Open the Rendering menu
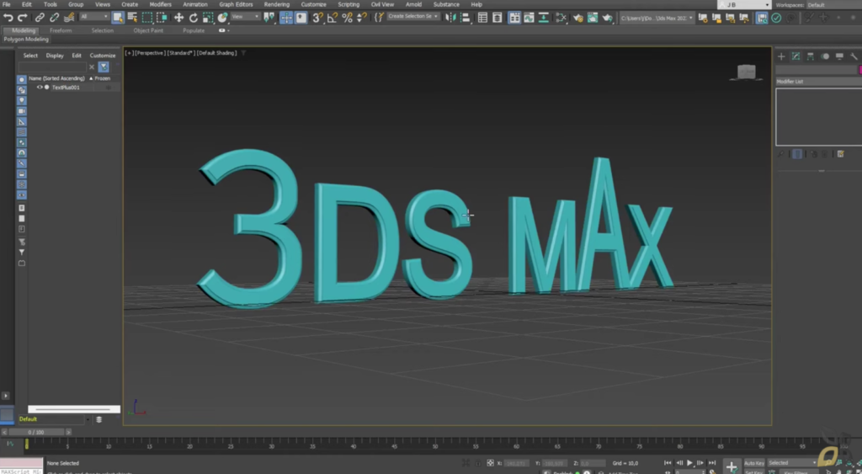The height and width of the screenshot is (474, 862). (x=276, y=4)
